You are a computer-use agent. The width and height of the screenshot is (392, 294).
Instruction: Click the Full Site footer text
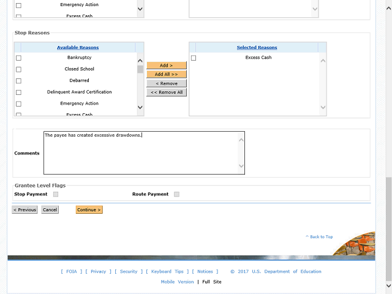[x=212, y=282]
